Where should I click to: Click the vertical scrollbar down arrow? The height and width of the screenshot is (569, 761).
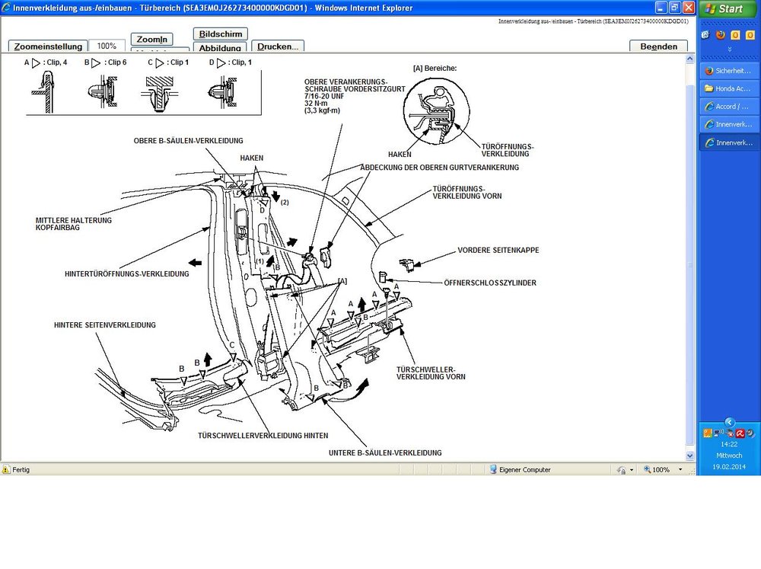(x=690, y=456)
